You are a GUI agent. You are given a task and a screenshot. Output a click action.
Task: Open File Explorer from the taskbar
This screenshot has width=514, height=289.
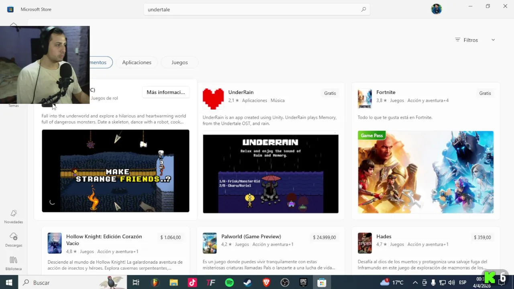(173, 283)
